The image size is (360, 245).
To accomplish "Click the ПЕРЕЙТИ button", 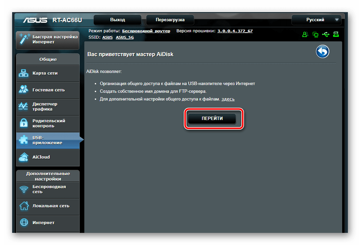I will point(212,119).
